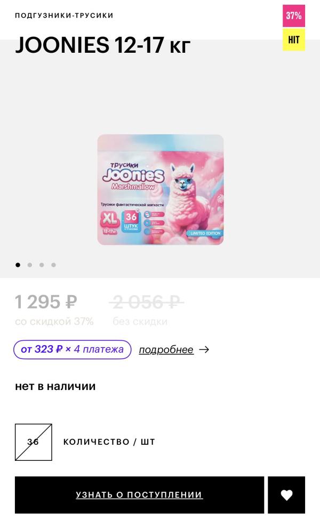Click the discounted price 1 295 ₽

(46, 302)
